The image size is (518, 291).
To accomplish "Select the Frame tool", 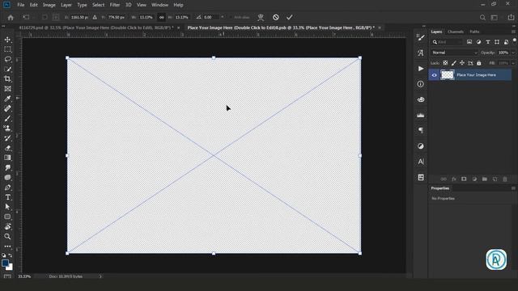I will coord(7,89).
